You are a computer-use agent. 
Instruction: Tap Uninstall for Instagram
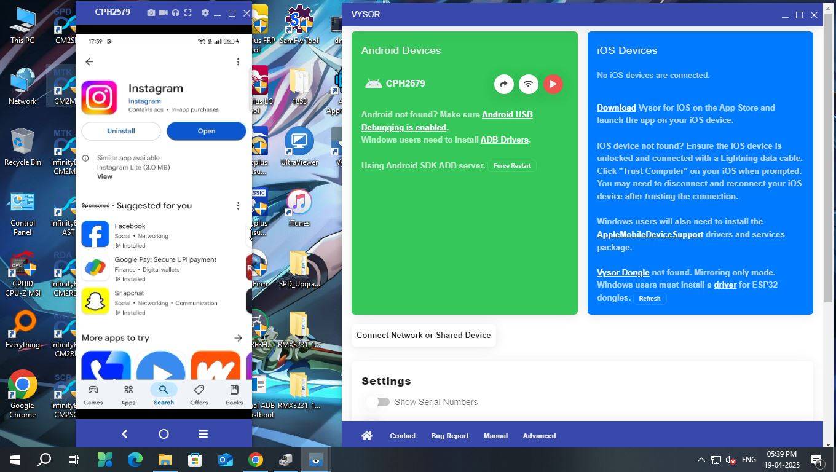point(121,131)
